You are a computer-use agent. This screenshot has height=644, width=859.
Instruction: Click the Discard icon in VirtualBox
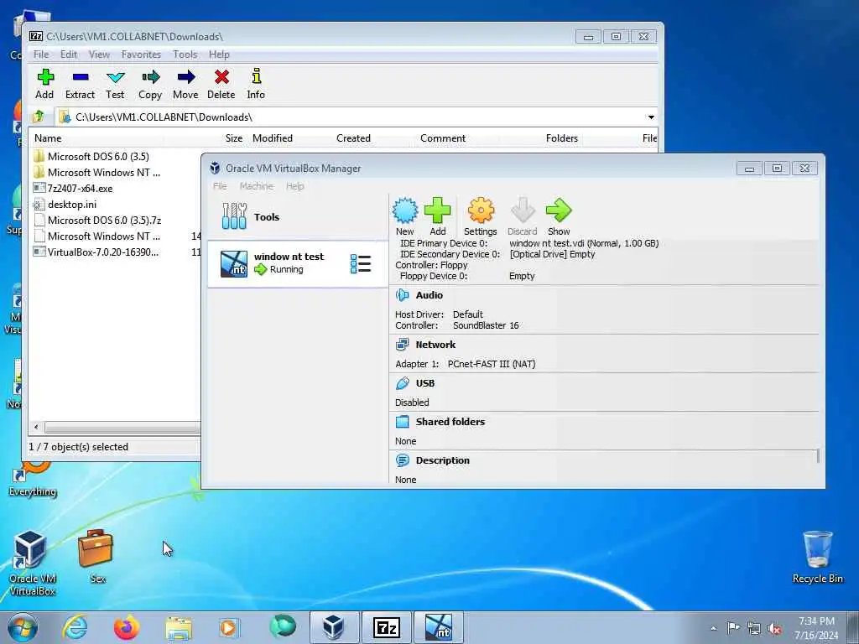pyautogui.click(x=522, y=210)
